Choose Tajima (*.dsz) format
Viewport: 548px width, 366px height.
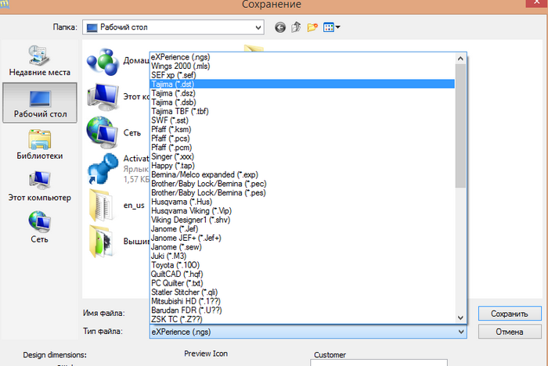pos(302,93)
